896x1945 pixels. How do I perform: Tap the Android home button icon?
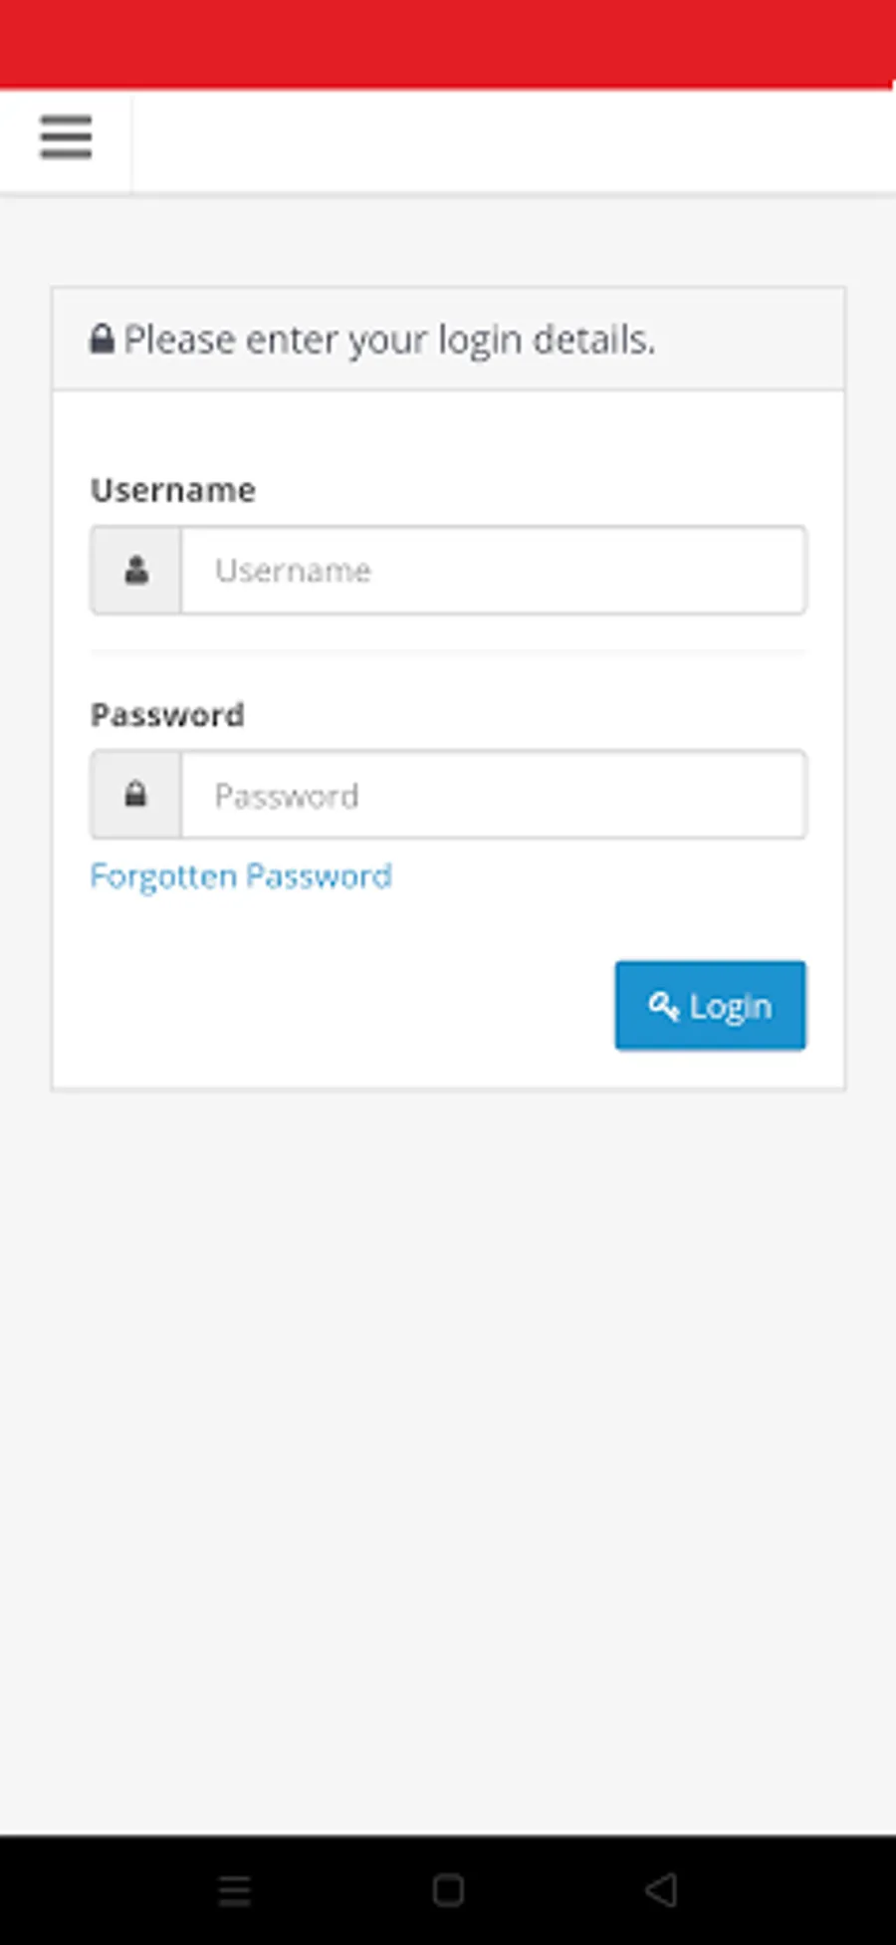(448, 1889)
